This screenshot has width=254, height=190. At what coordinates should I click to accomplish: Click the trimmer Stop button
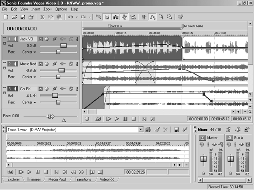46,172
